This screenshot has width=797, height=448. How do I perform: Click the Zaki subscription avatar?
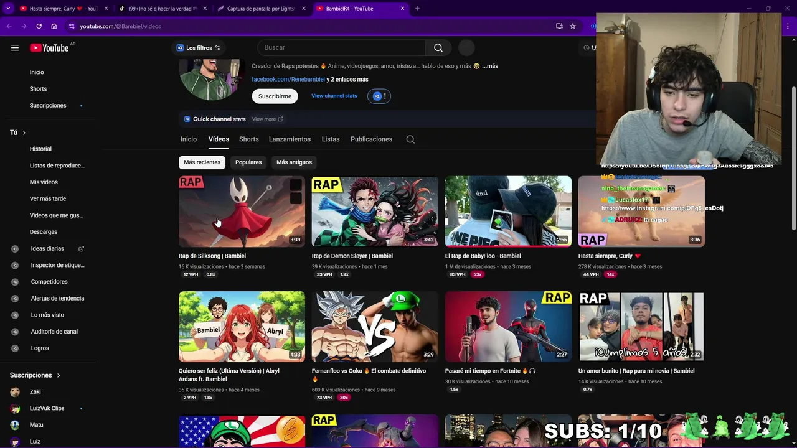pyautogui.click(x=15, y=392)
